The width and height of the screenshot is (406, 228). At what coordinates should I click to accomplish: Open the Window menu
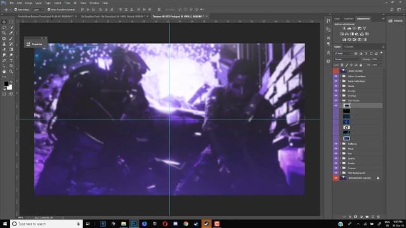tap(94, 3)
